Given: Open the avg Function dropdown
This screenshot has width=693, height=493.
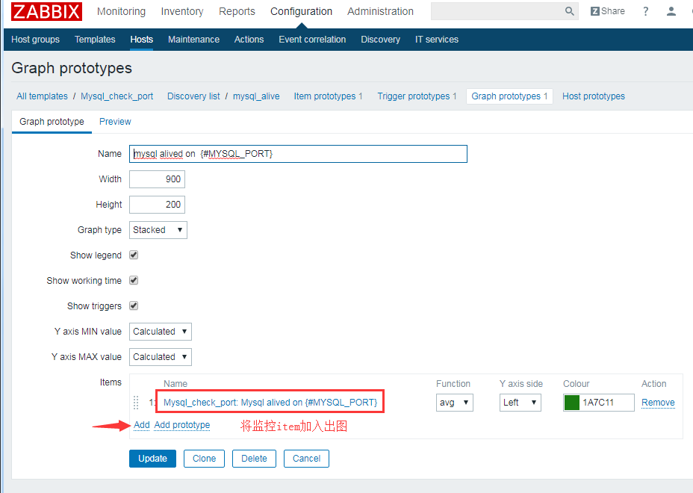Looking at the screenshot, I should [x=454, y=403].
